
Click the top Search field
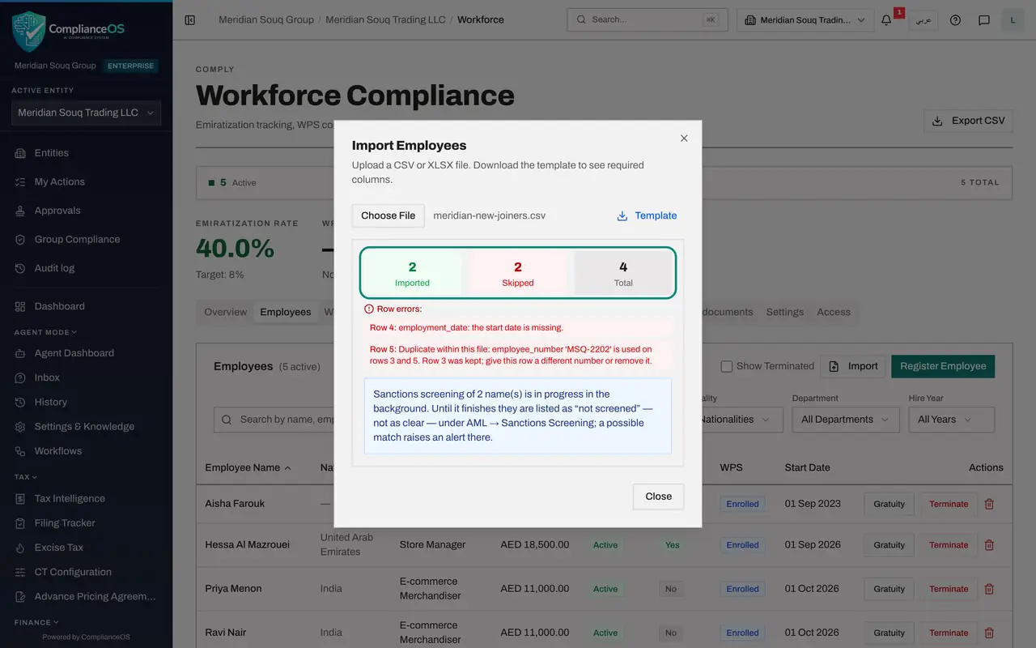(647, 20)
